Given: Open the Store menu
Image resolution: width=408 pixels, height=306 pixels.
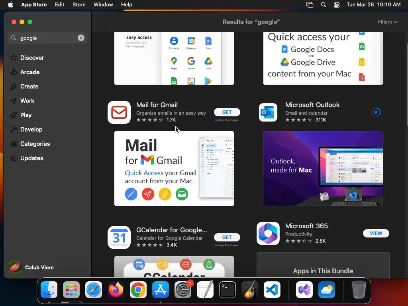Looking at the screenshot, I should 79,5.
